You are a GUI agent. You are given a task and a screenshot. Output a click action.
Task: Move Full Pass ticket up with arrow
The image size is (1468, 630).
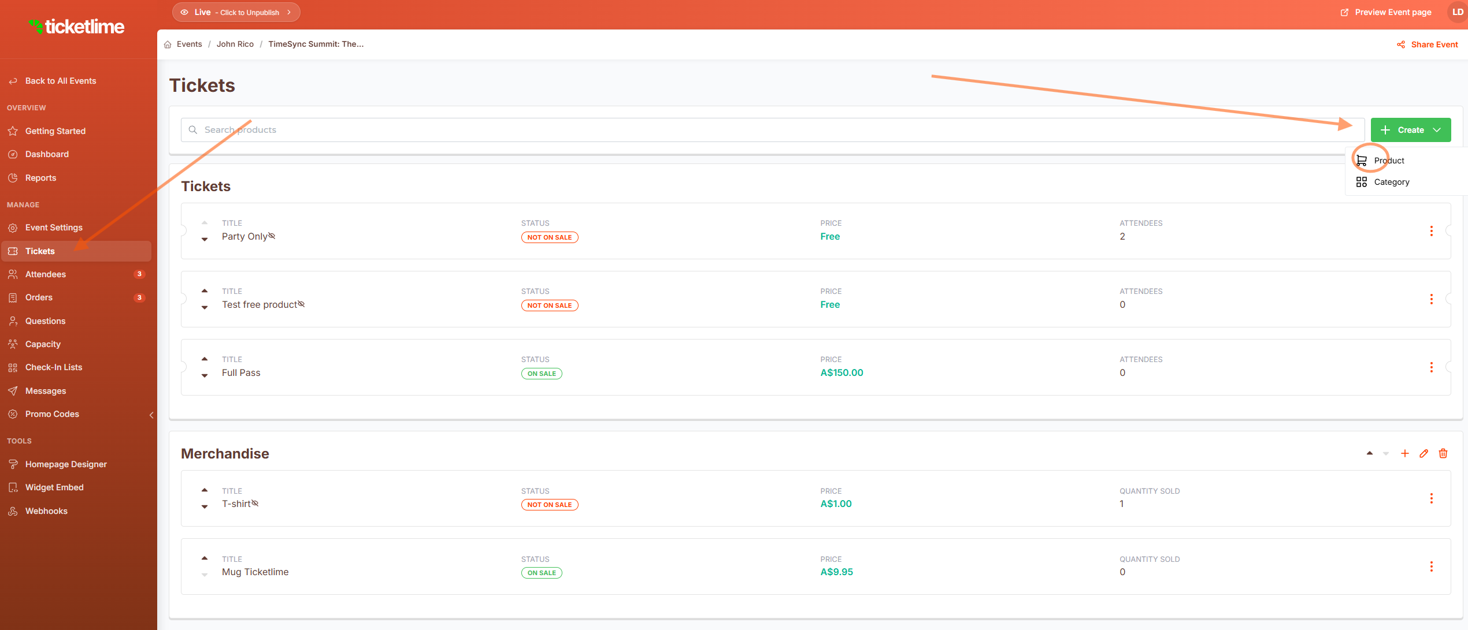[x=205, y=359]
